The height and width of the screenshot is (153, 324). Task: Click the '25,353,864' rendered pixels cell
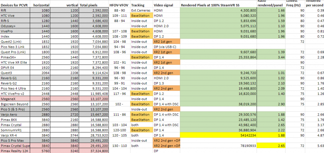point(218,57)
